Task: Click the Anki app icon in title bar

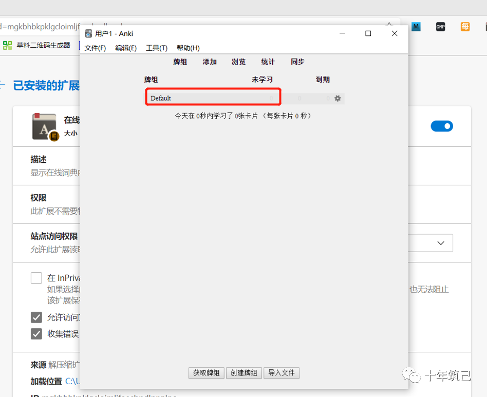Action: 88,33
